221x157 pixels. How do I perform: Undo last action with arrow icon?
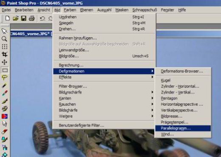coord(42,18)
